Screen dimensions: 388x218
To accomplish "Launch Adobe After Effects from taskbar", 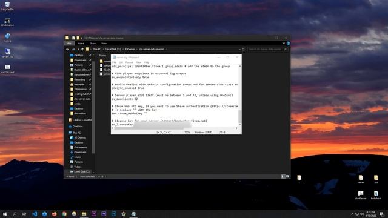I will point(104,214).
